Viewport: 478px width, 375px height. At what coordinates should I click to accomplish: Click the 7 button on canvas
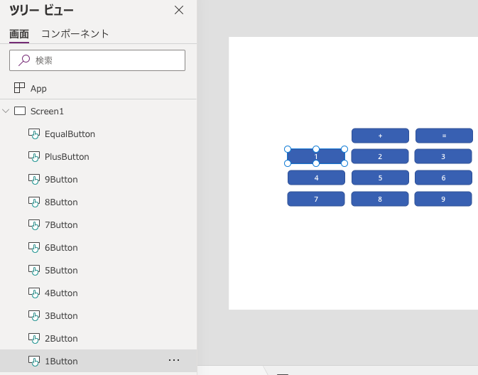pyautogui.click(x=316, y=199)
